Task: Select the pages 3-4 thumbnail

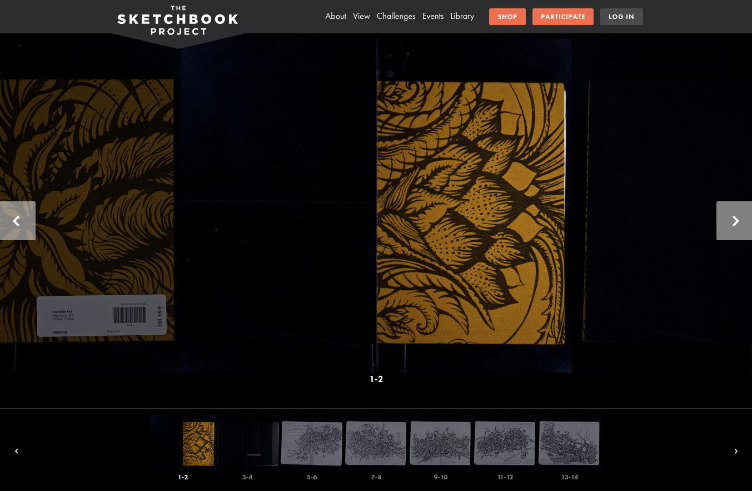Action: [247, 443]
